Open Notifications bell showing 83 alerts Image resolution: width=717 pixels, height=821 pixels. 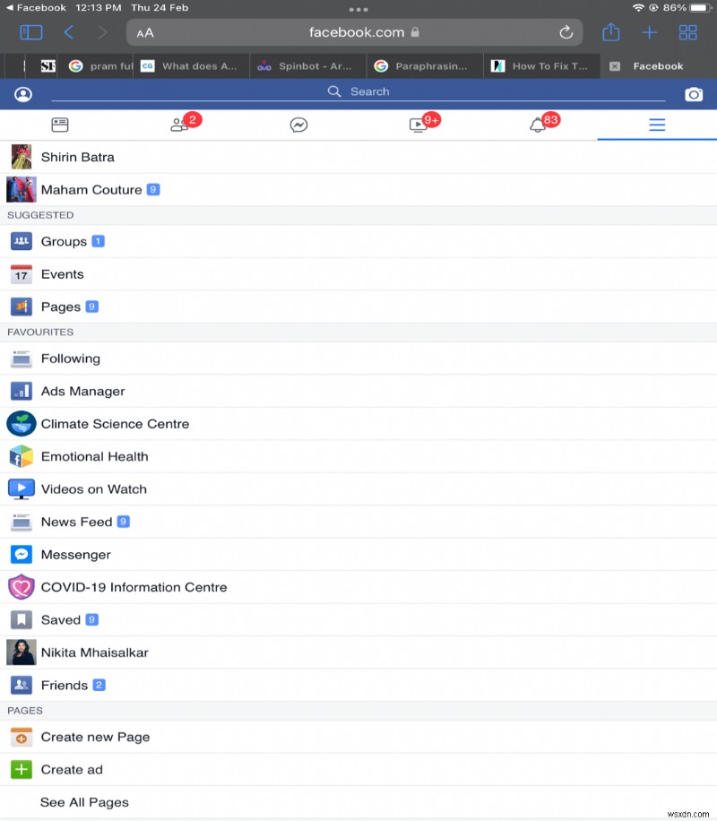tap(538, 125)
